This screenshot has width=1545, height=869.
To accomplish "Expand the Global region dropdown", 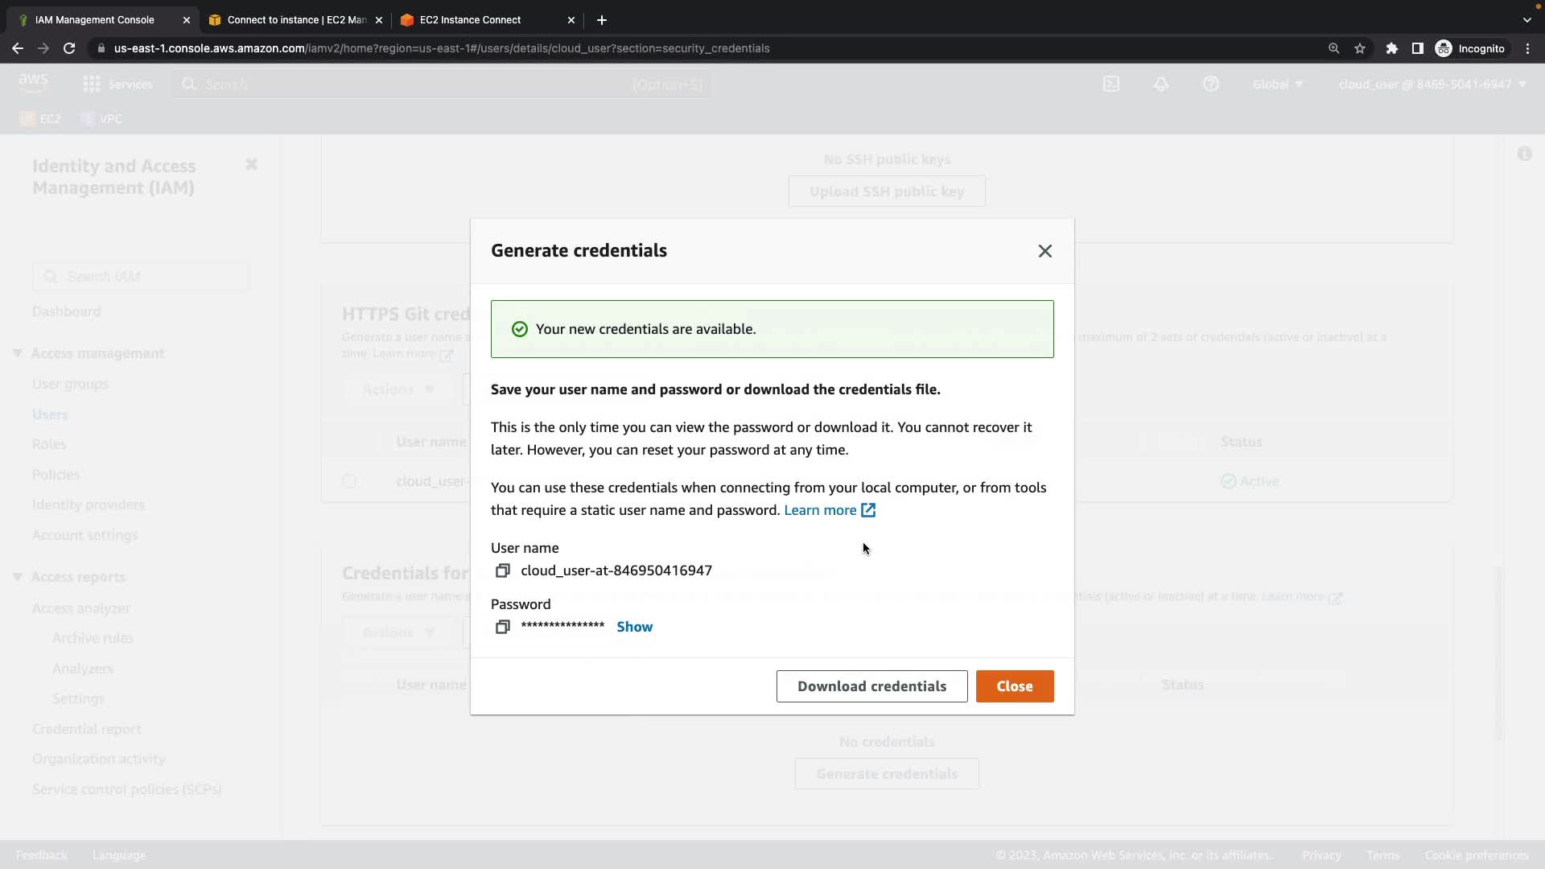I will pyautogui.click(x=1277, y=84).
